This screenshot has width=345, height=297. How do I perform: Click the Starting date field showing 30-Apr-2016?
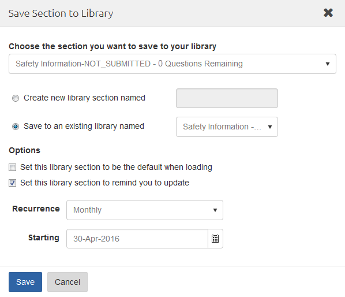(x=137, y=239)
